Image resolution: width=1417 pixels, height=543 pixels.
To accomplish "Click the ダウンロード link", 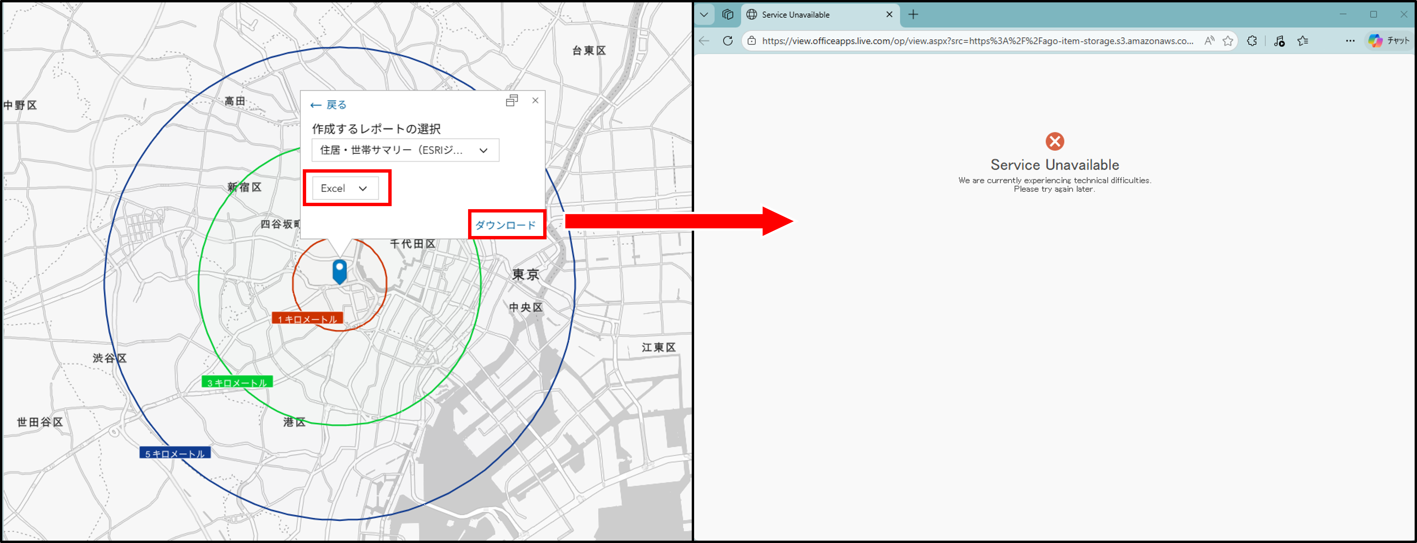I will 505,225.
